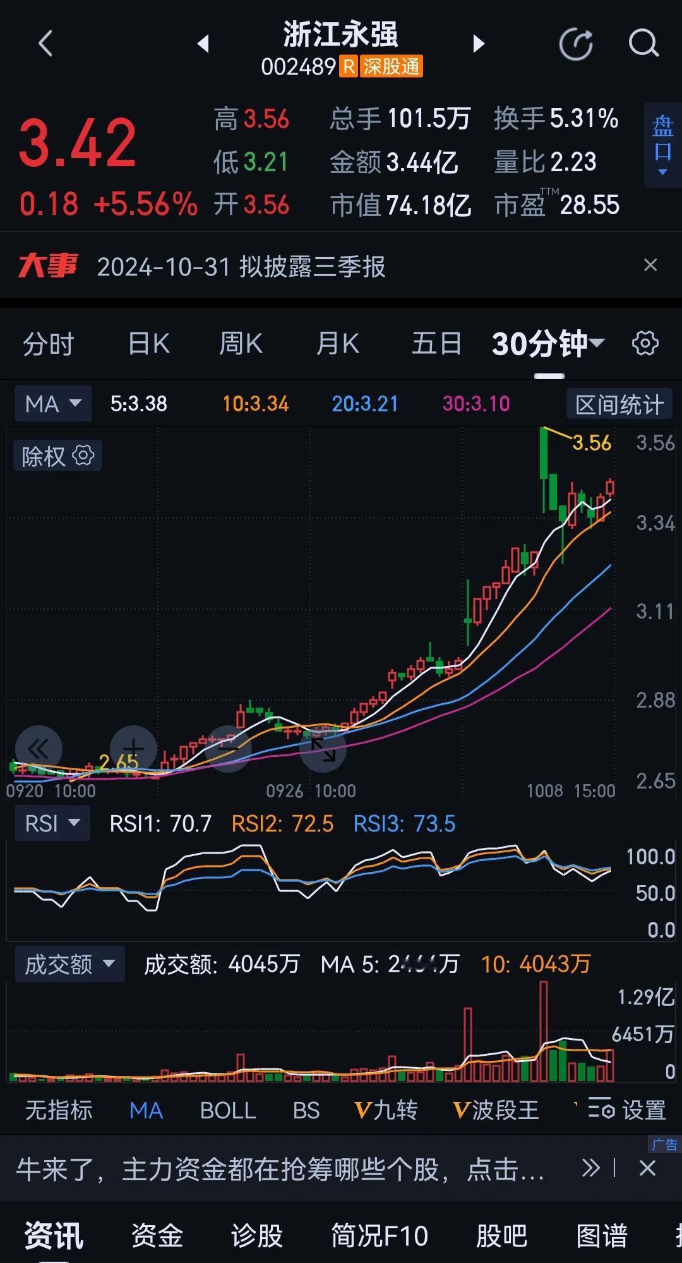Switch to 诊股 diagnosis tab
The height and width of the screenshot is (1263, 682).
click(257, 1236)
